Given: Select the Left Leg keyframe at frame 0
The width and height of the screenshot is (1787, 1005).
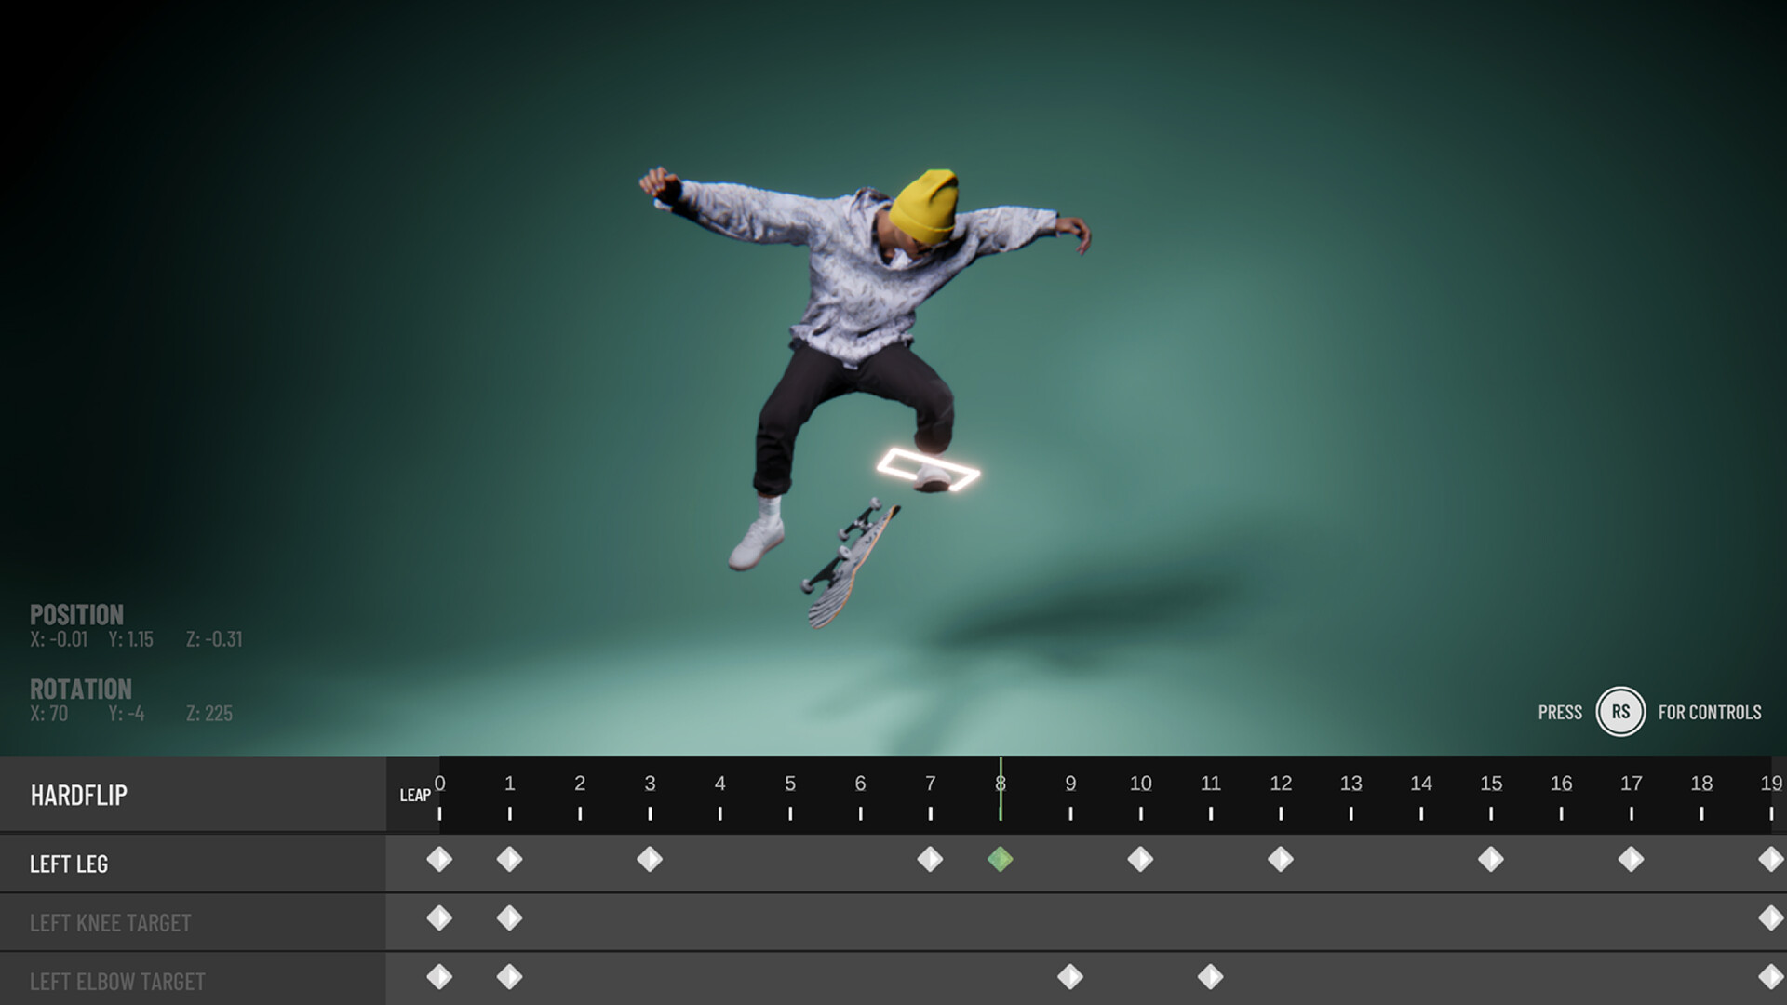Looking at the screenshot, I should point(439,862).
